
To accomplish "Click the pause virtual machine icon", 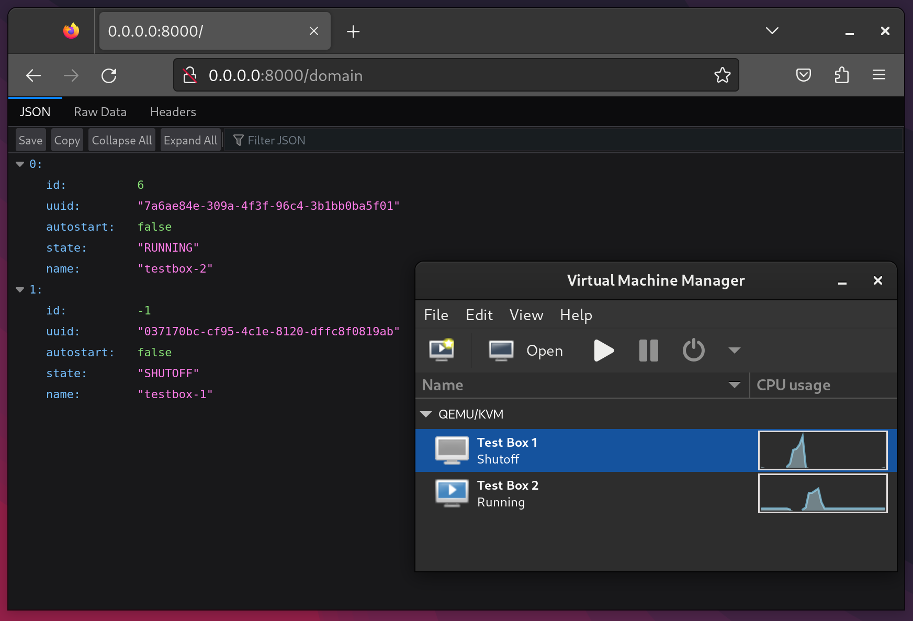I will pyautogui.click(x=648, y=351).
